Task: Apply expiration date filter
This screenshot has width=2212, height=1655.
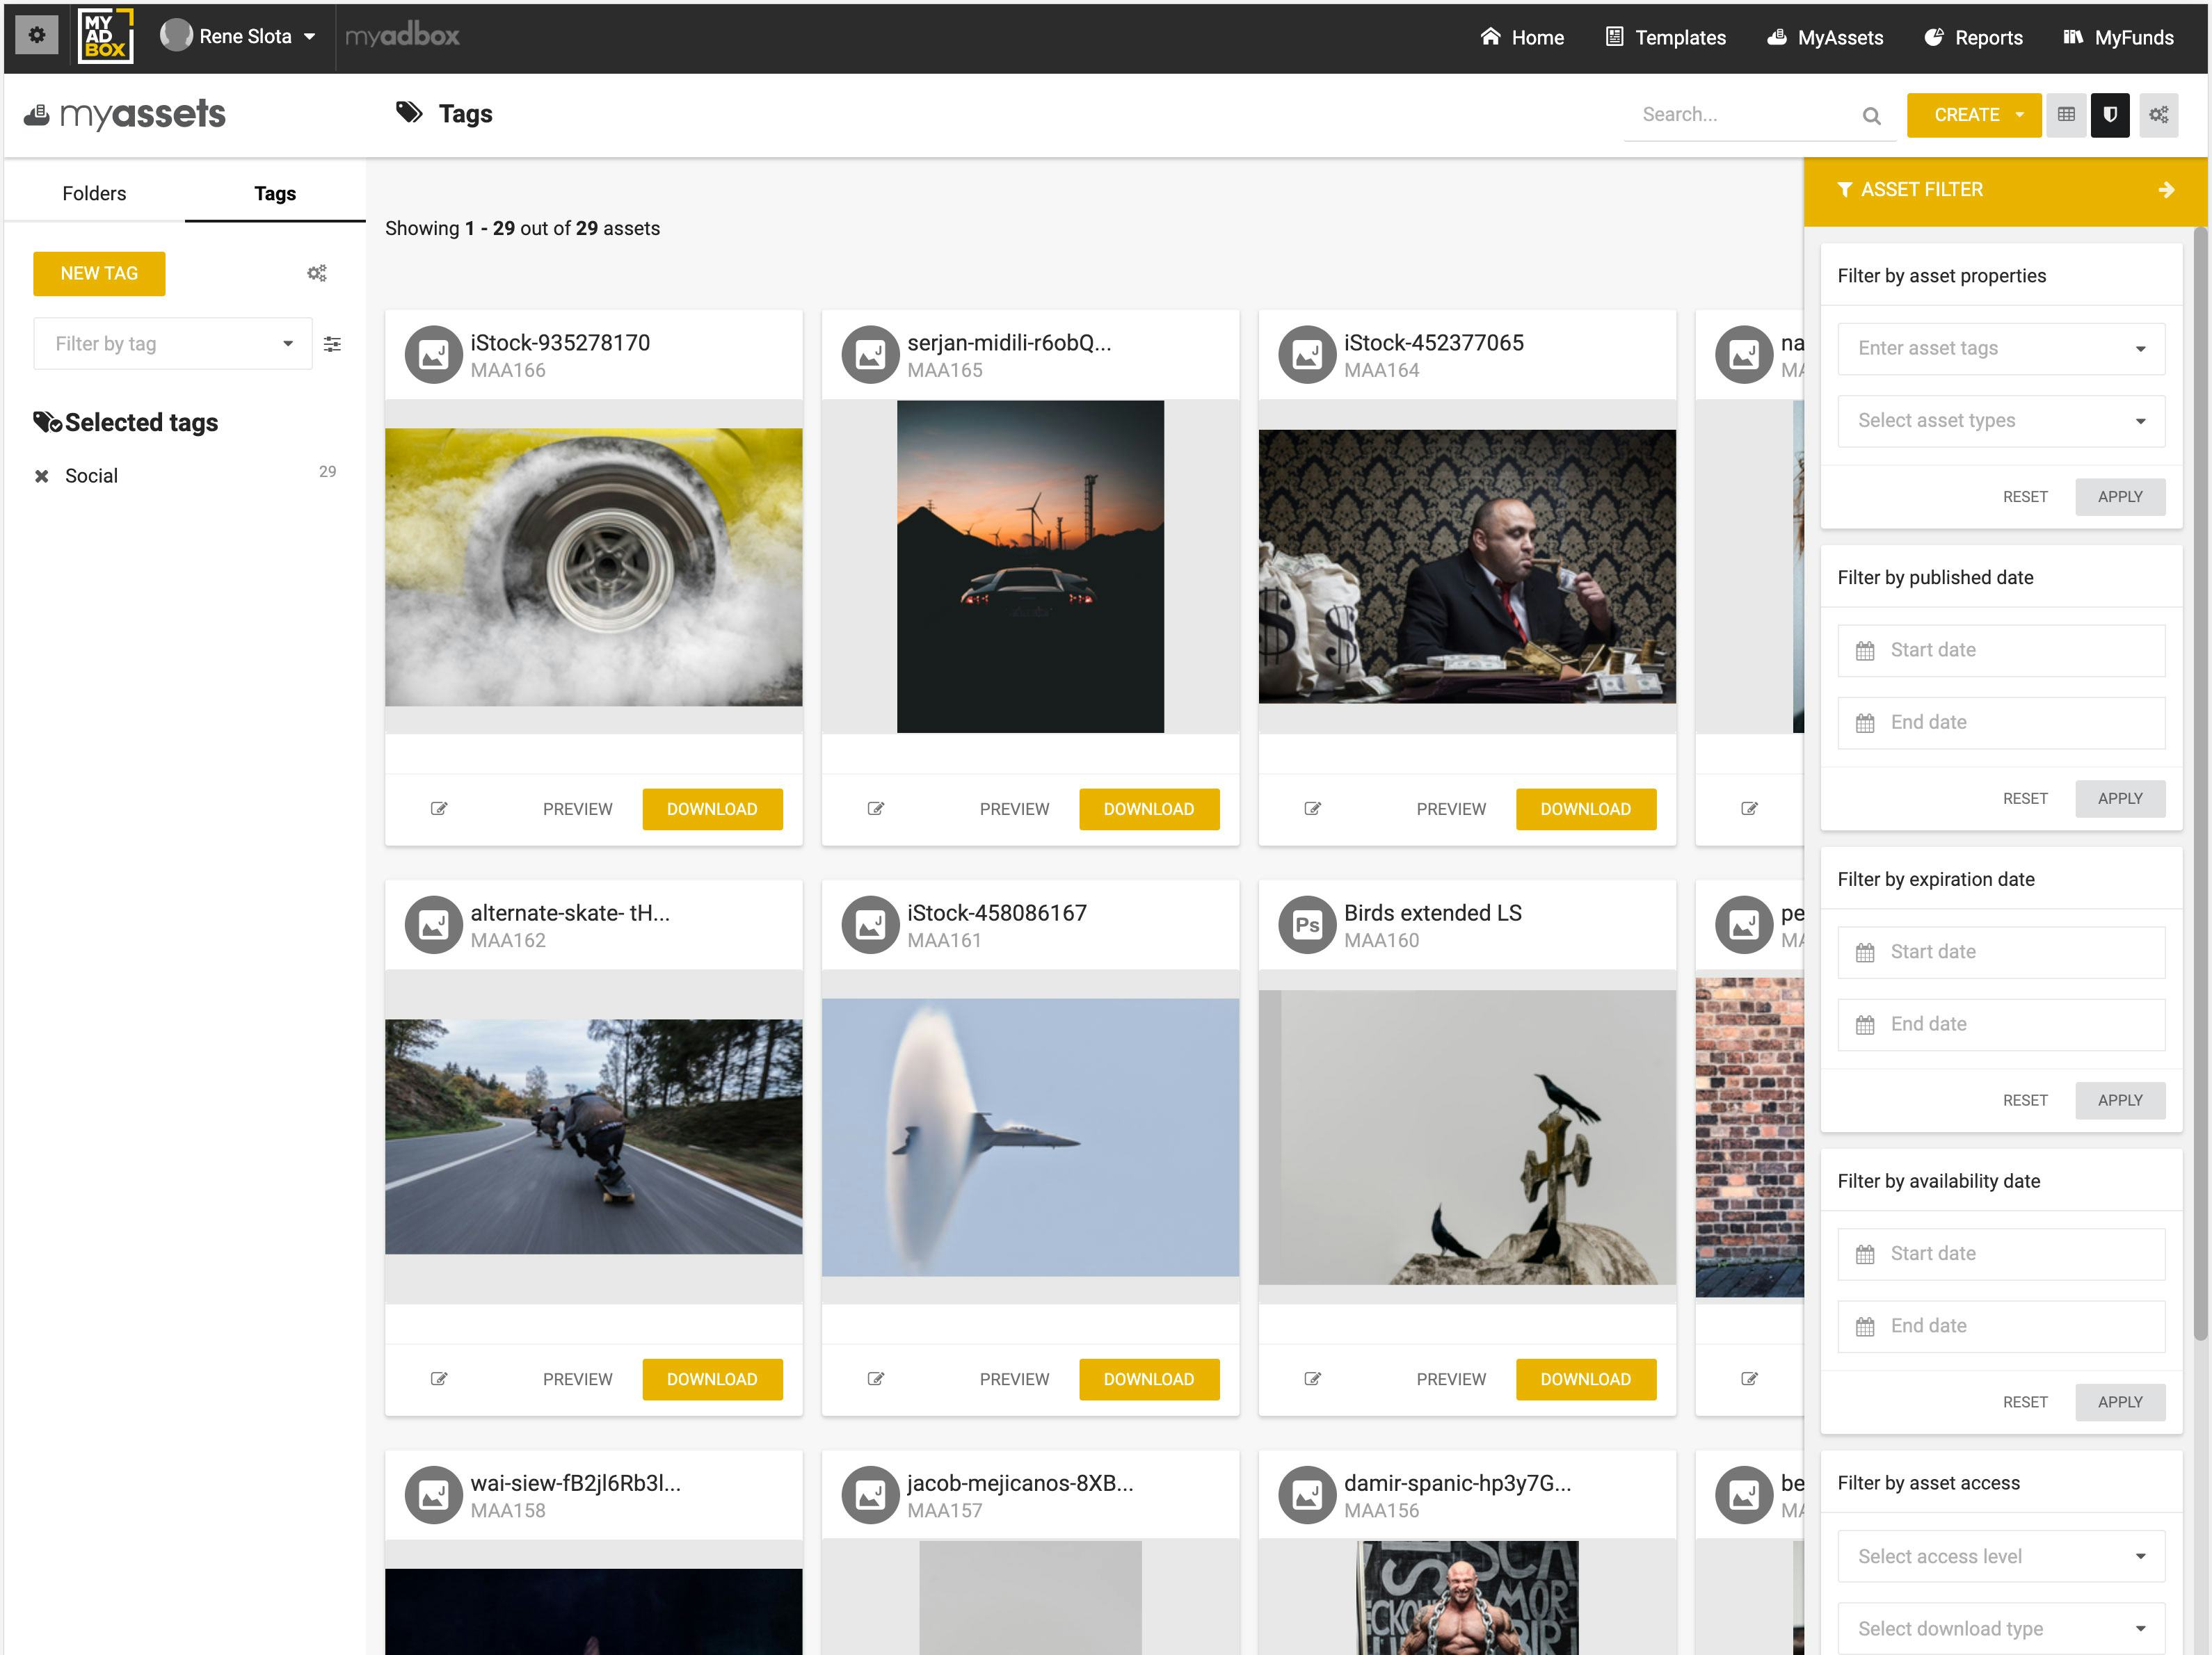Action: pos(2120,1100)
